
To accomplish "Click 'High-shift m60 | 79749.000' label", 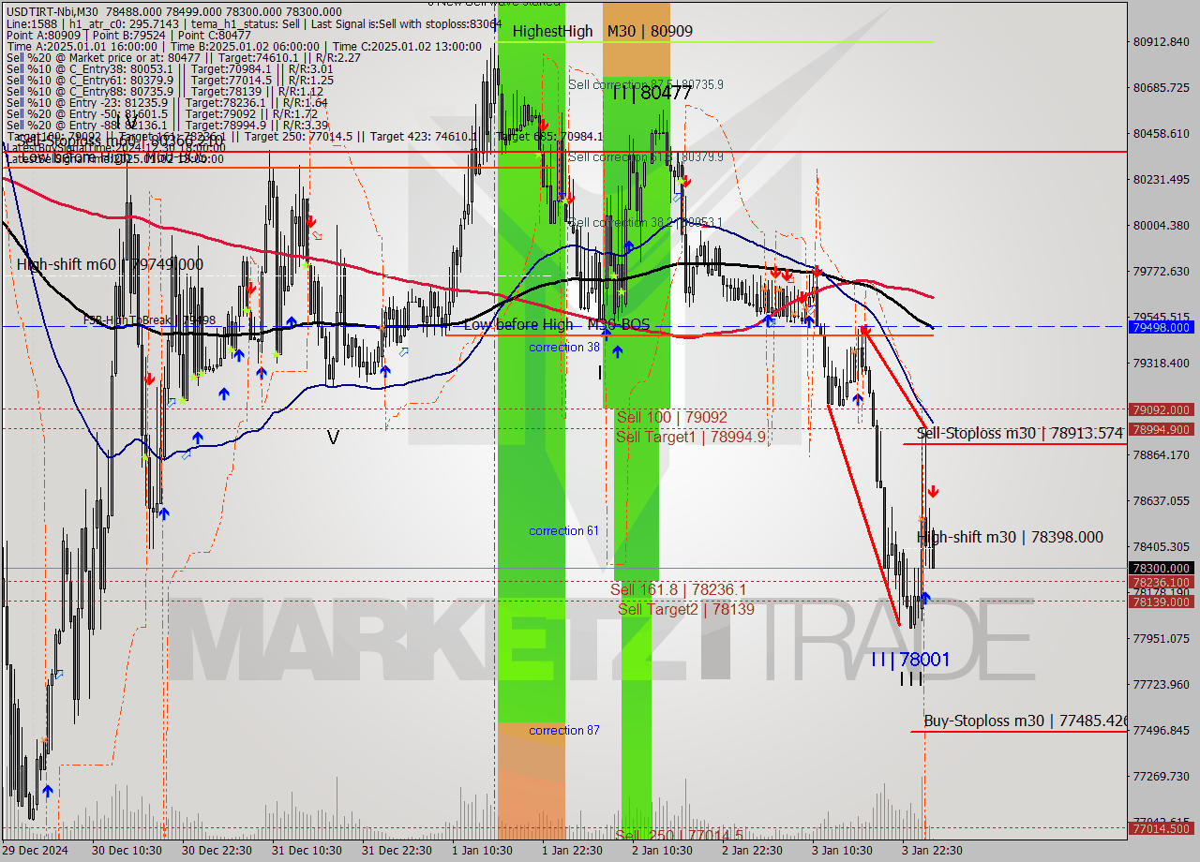I will pyautogui.click(x=110, y=265).
